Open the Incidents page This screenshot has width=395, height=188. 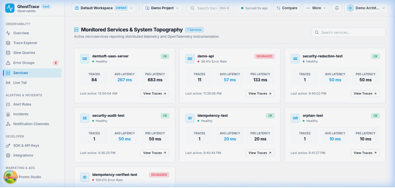click(32, 114)
